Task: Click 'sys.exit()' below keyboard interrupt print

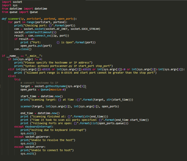Action: tap(28, 134)
